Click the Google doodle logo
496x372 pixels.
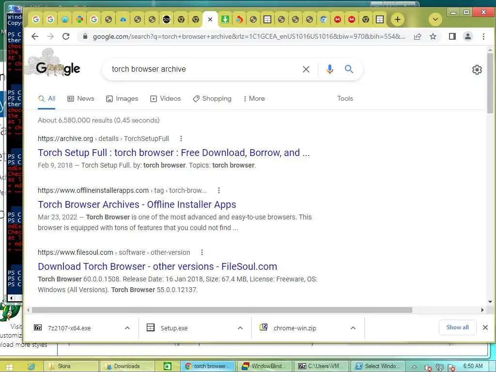(x=54, y=63)
